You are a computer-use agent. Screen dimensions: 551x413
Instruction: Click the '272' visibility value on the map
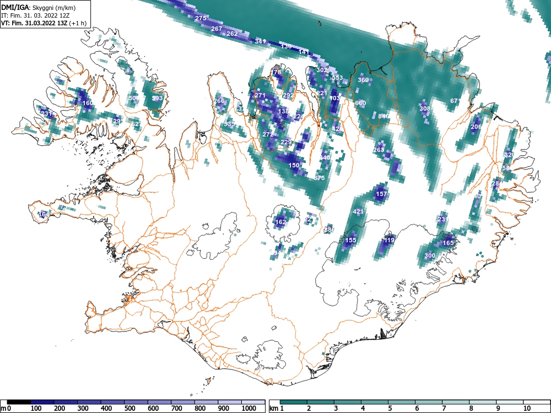[x=268, y=134]
